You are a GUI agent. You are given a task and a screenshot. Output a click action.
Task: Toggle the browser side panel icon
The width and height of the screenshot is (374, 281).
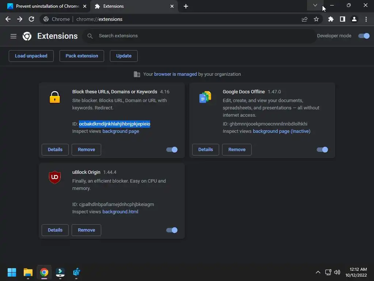pos(343,19)
